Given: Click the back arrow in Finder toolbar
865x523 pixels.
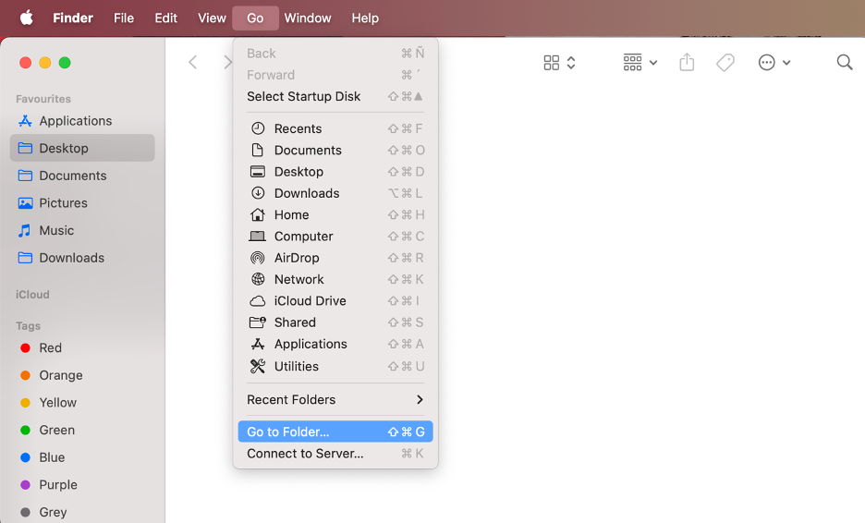Looking at the screenshot, I should [x=192, y=62].
